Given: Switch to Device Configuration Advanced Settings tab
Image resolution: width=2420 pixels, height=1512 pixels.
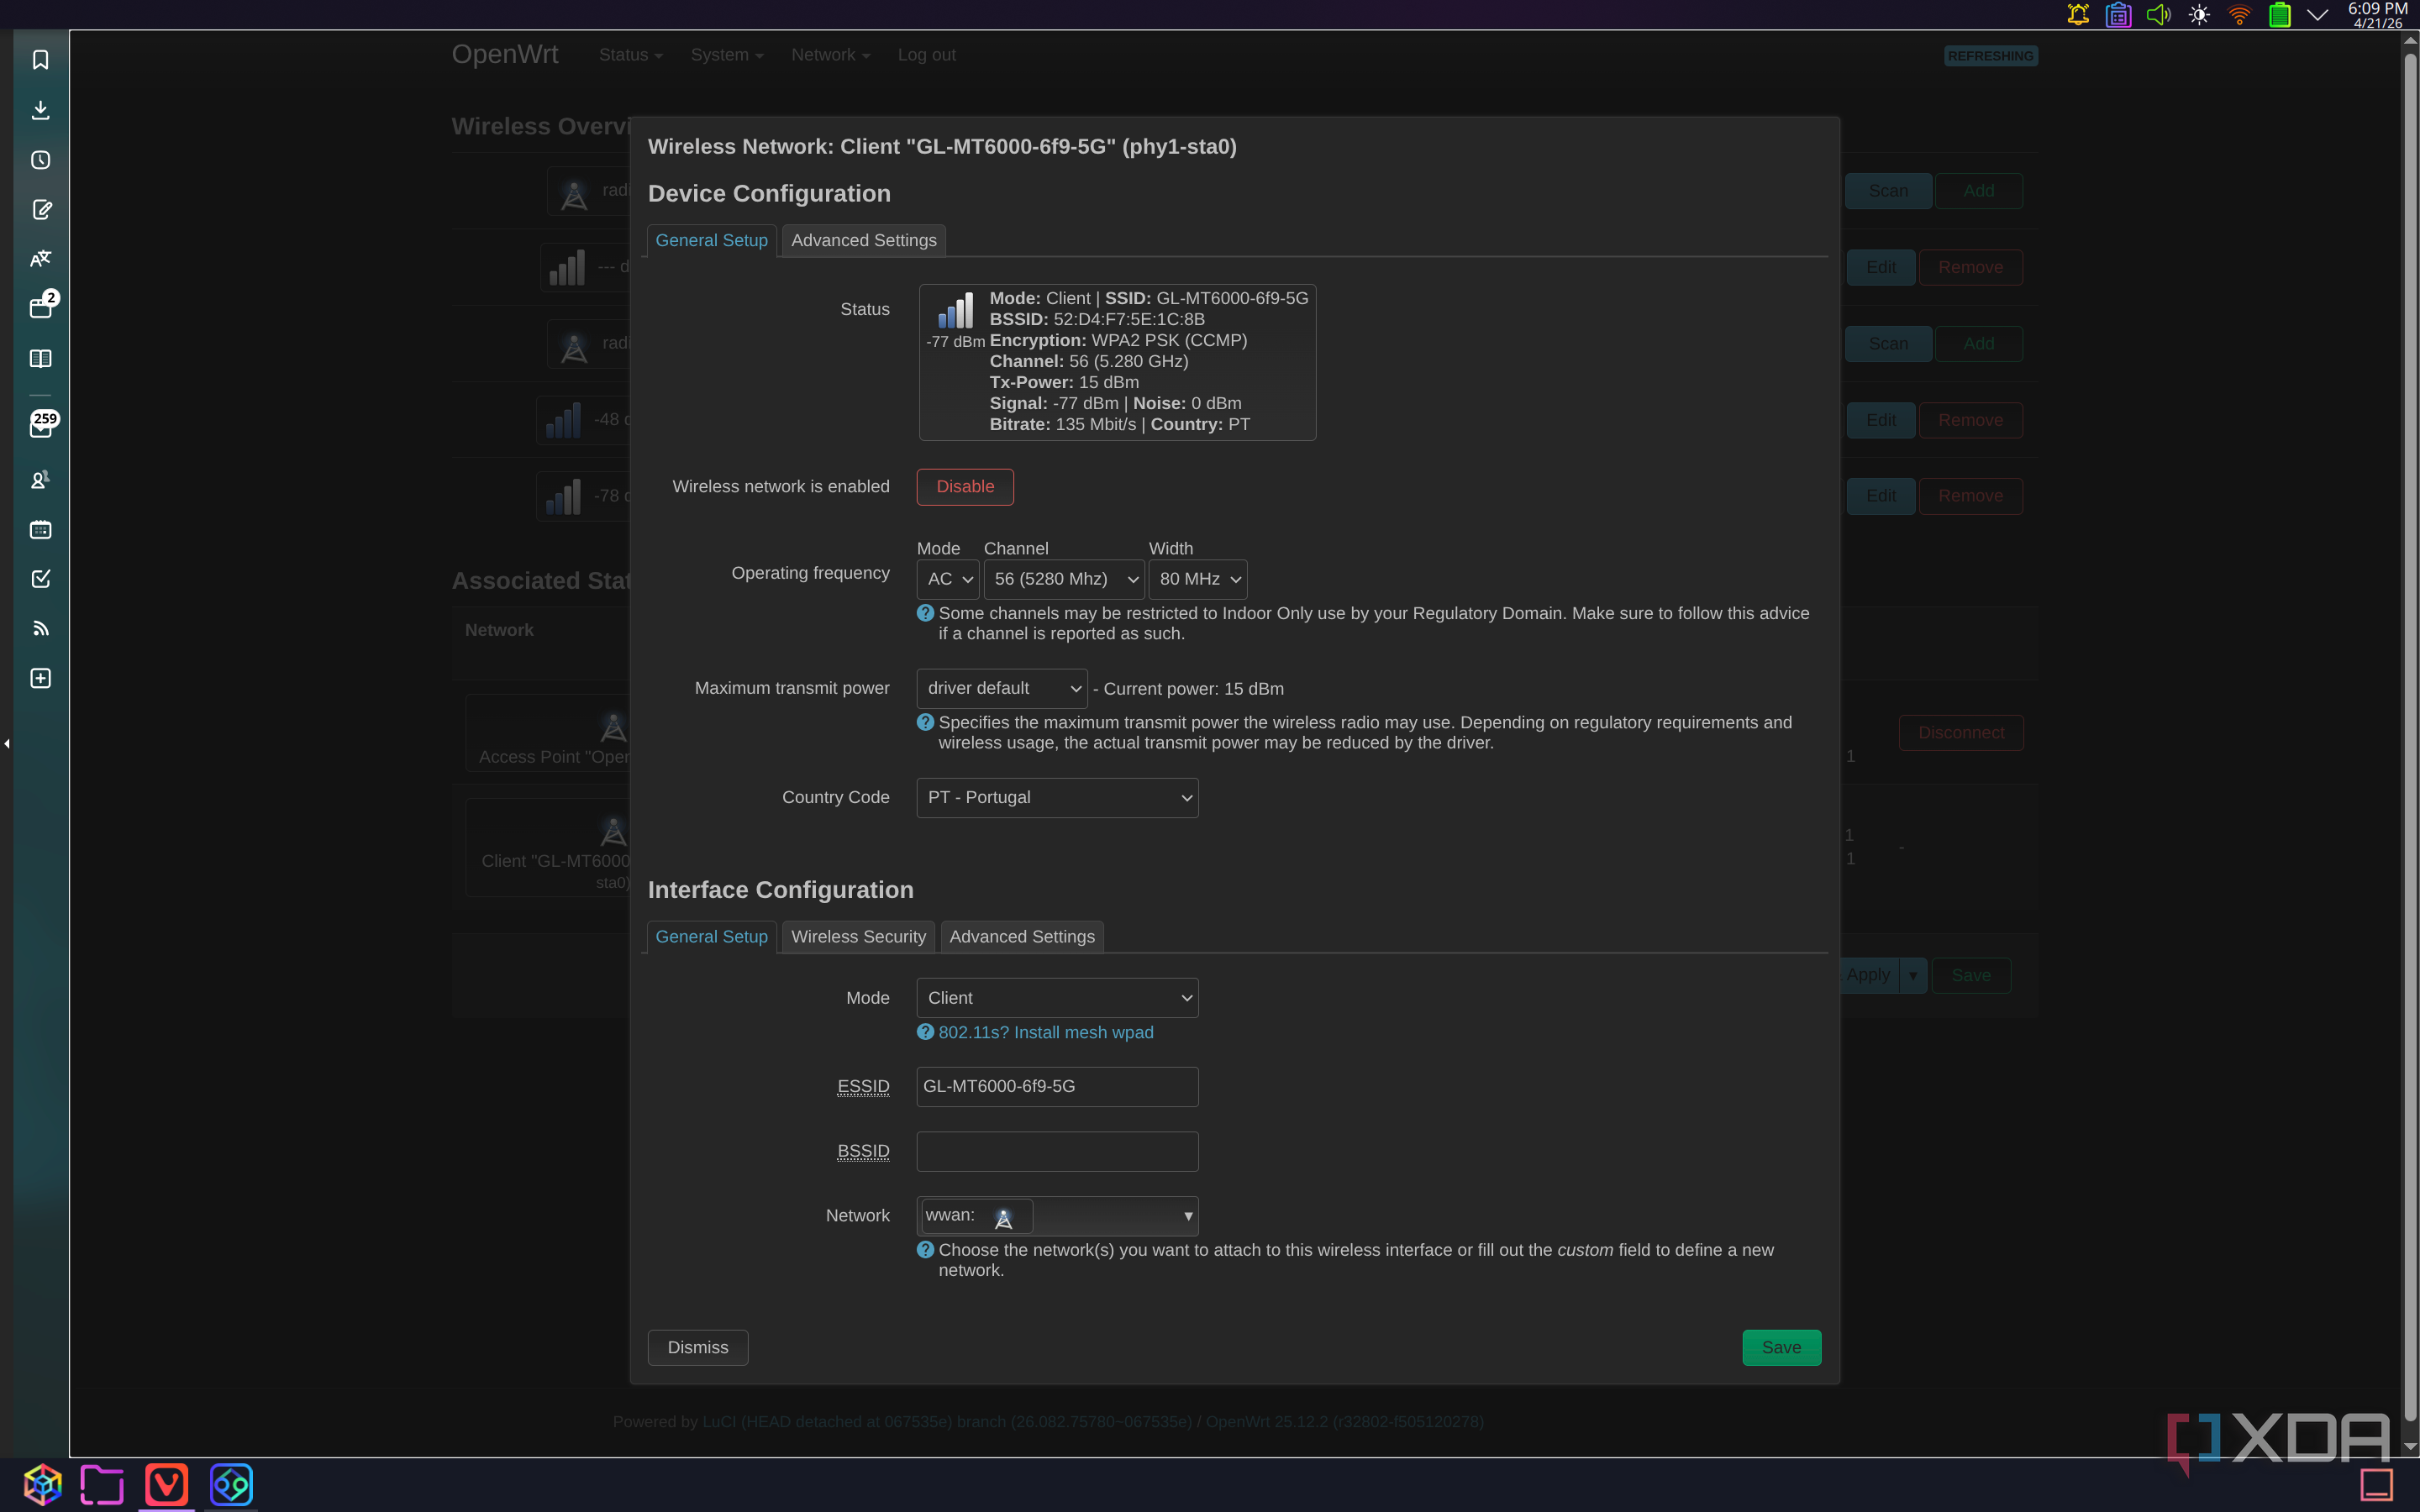Looking at the screenshot, I should click(x=863, y=240).
